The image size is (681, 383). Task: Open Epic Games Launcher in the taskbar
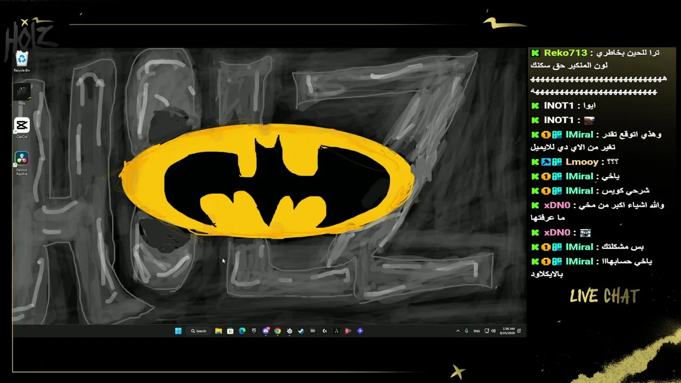point(254,331)
